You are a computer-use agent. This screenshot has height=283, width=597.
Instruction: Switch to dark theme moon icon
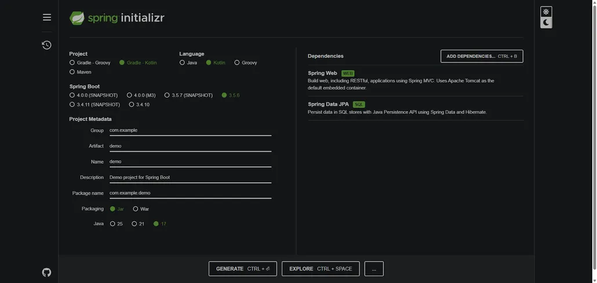click(x=545, y=23)
